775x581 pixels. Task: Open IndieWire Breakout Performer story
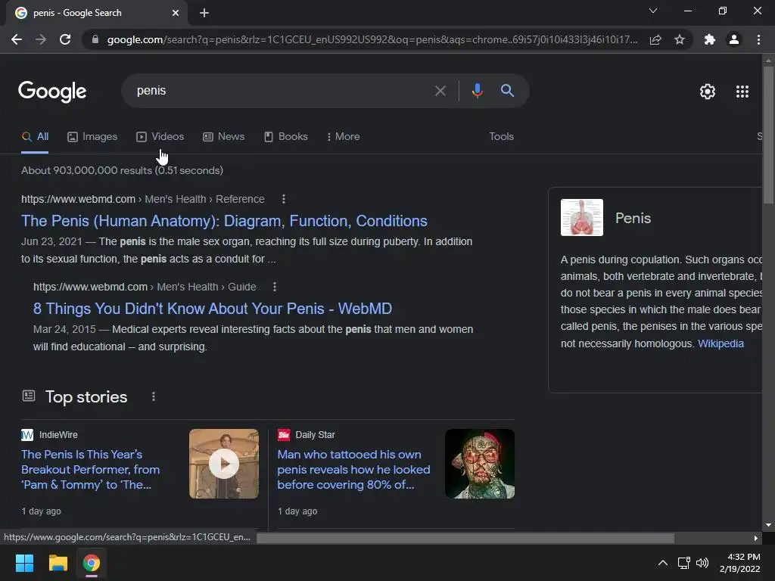tap(91, 469)
